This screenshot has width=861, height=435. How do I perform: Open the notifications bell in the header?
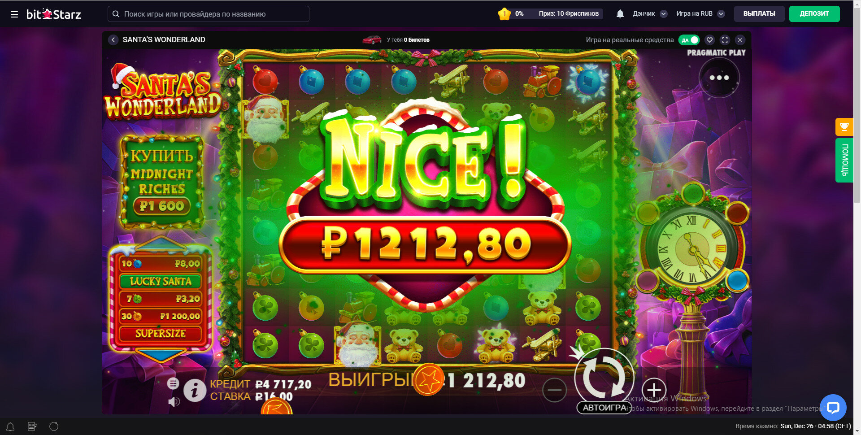(x=620, y=14)
